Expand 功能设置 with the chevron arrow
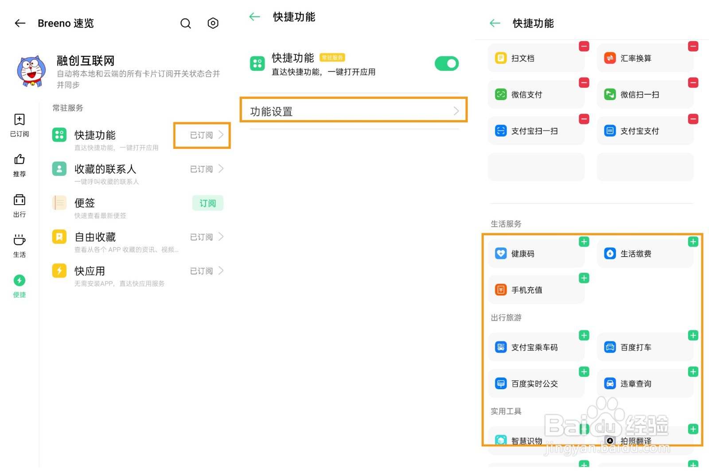 coord(456,111)
